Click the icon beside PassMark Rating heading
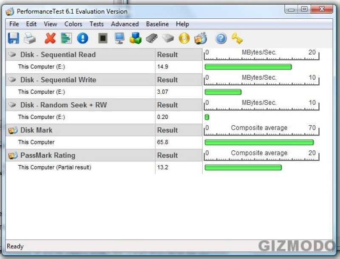 pos(13,155)
